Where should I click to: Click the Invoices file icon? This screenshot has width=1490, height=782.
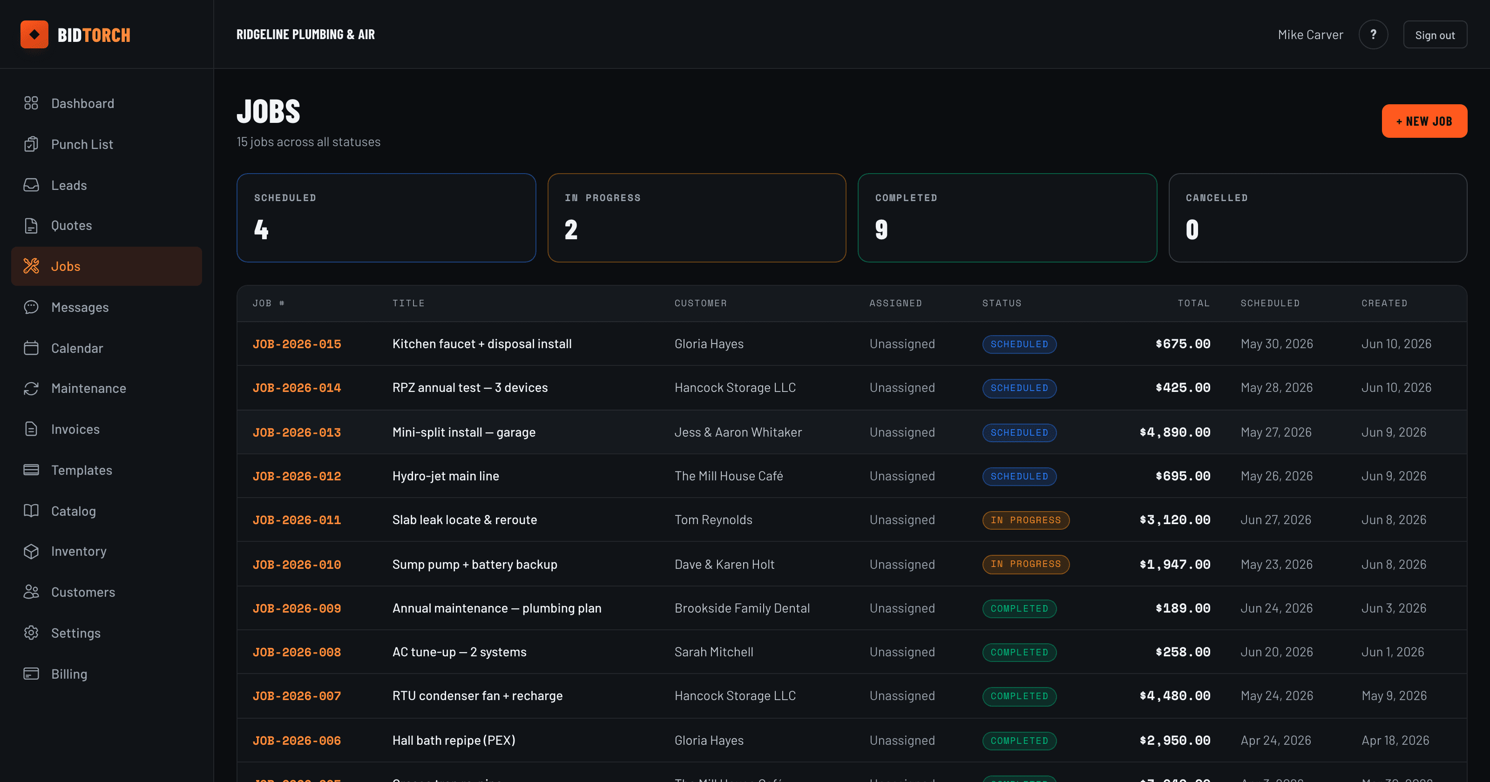click(31, 429)
